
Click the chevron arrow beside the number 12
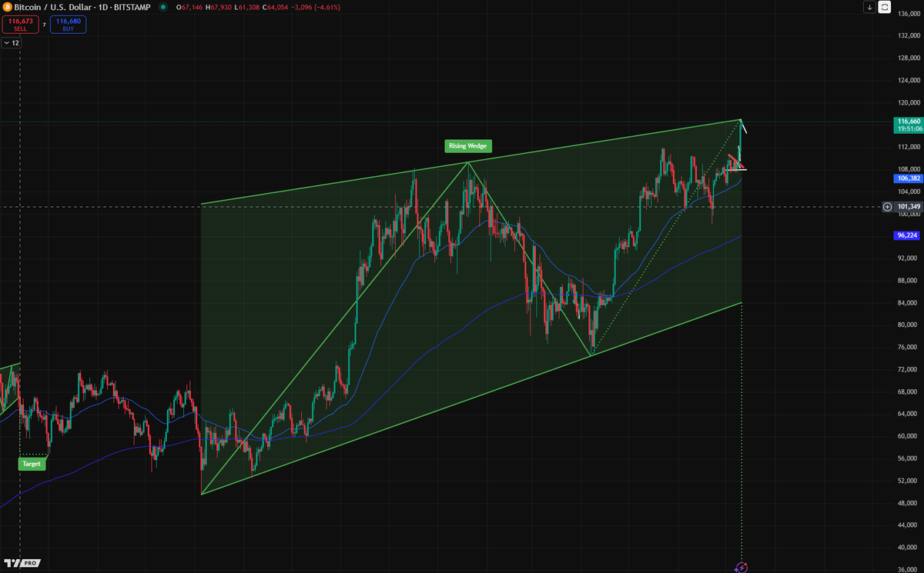(8, 43)
